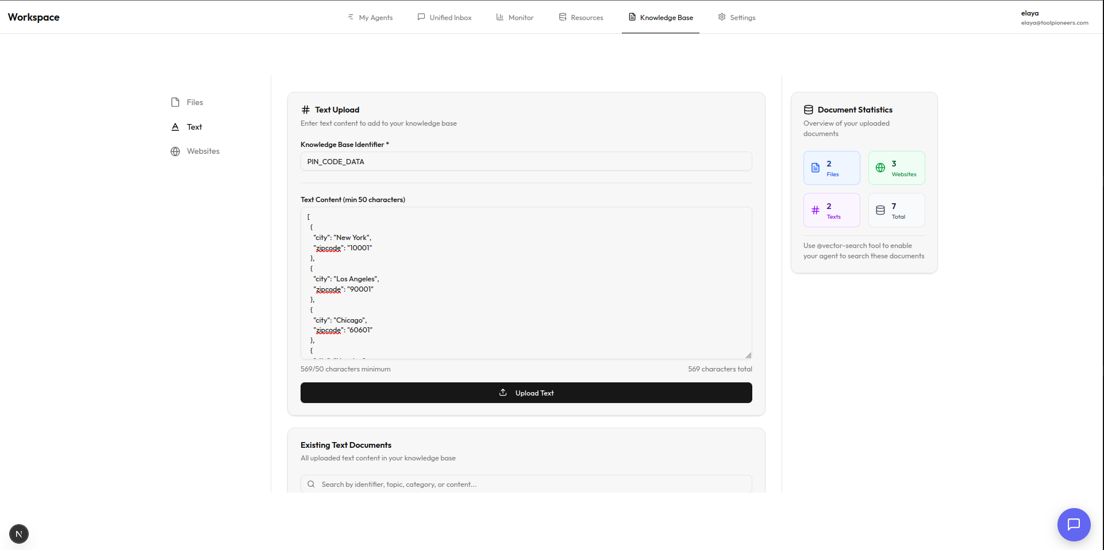Click the purple Texts statistics card

click(x=832, y=210)
